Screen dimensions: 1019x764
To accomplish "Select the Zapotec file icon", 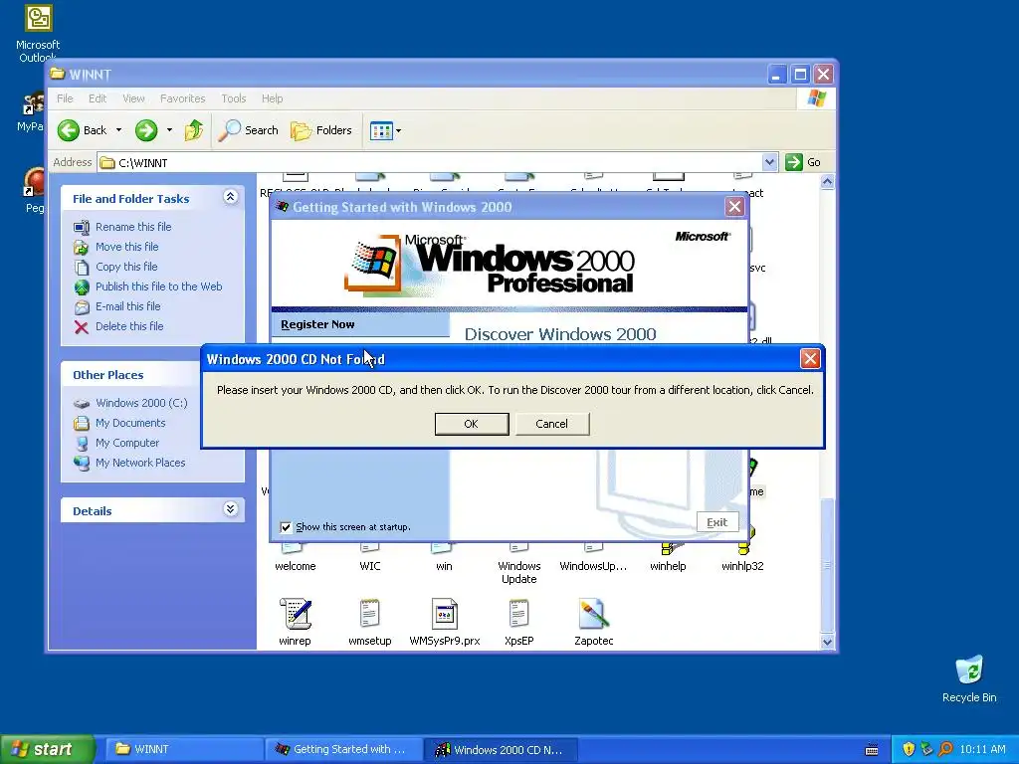I will click(x=593, y=613).
